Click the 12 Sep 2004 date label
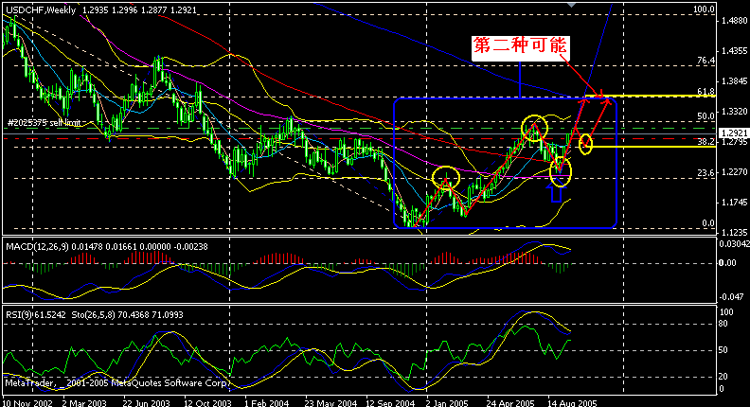The image size is (750, 407). 390,402
